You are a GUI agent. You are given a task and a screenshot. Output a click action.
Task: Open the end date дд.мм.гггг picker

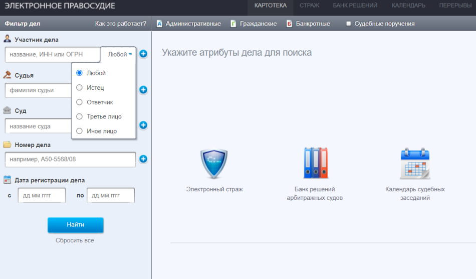click(x=110, y=195)
